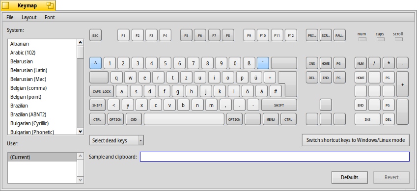417x191 pixels.
Task: Click the HOME key in navigation cluster
Action: coord(326,63)
